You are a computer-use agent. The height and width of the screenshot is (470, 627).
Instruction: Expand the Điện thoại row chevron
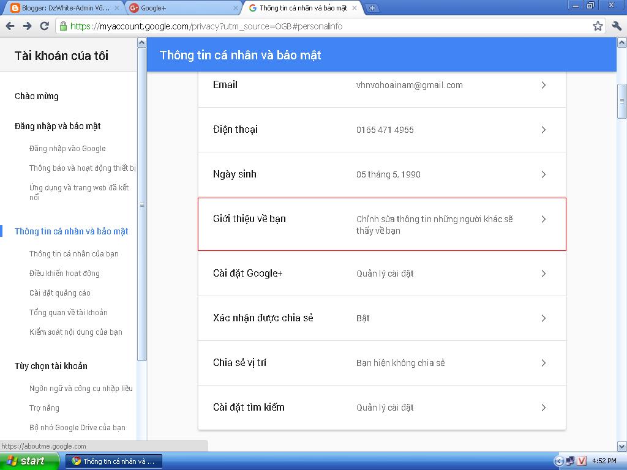544,130
